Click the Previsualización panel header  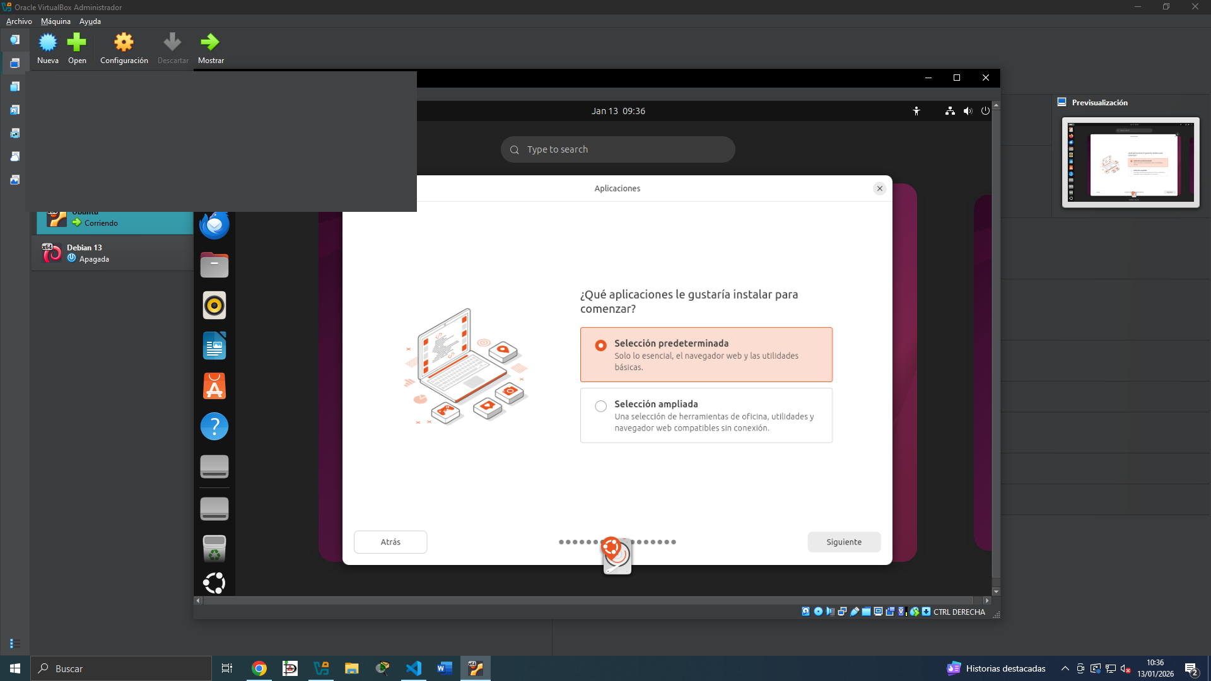(1099, 102)
